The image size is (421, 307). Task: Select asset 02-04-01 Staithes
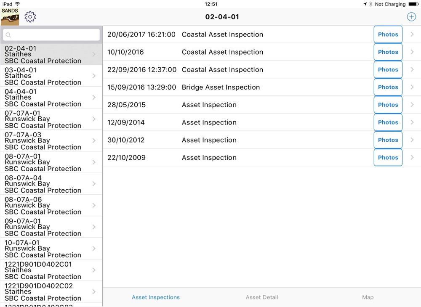[51, 54]
